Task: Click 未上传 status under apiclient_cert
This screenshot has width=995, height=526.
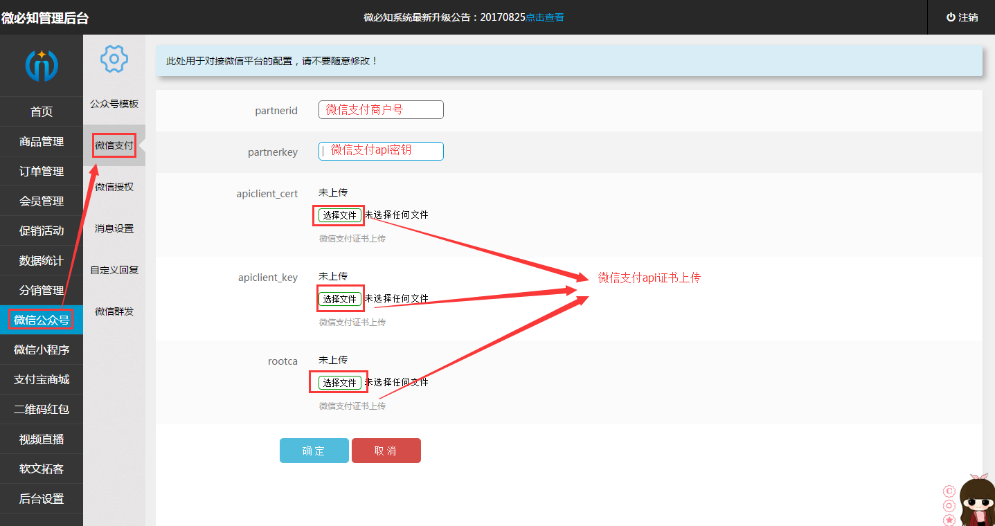Action: [x=333, y=192]
